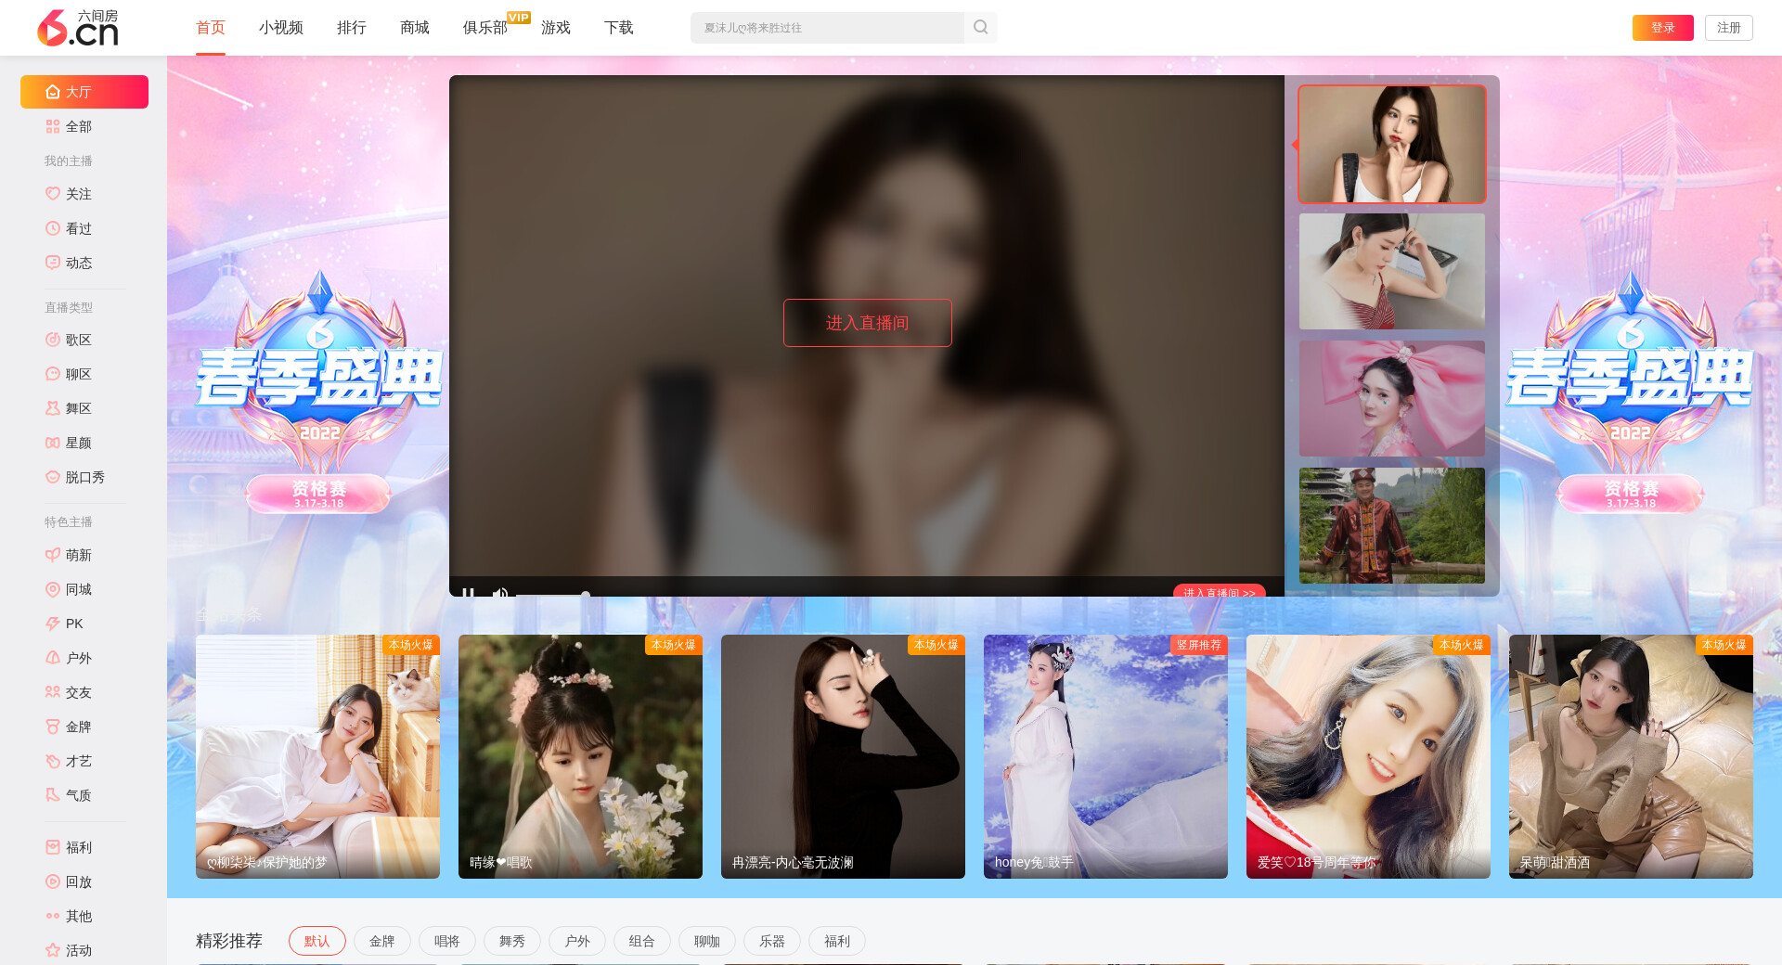Click the 注册 register button
Screen dimensions: 1782x965
pos(1728,28)
